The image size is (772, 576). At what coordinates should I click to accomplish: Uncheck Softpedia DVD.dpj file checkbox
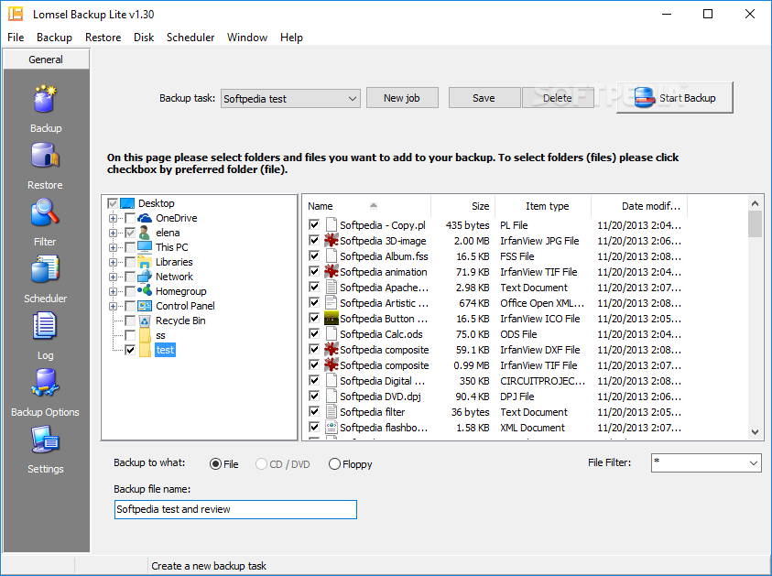[x=314, y=397]
